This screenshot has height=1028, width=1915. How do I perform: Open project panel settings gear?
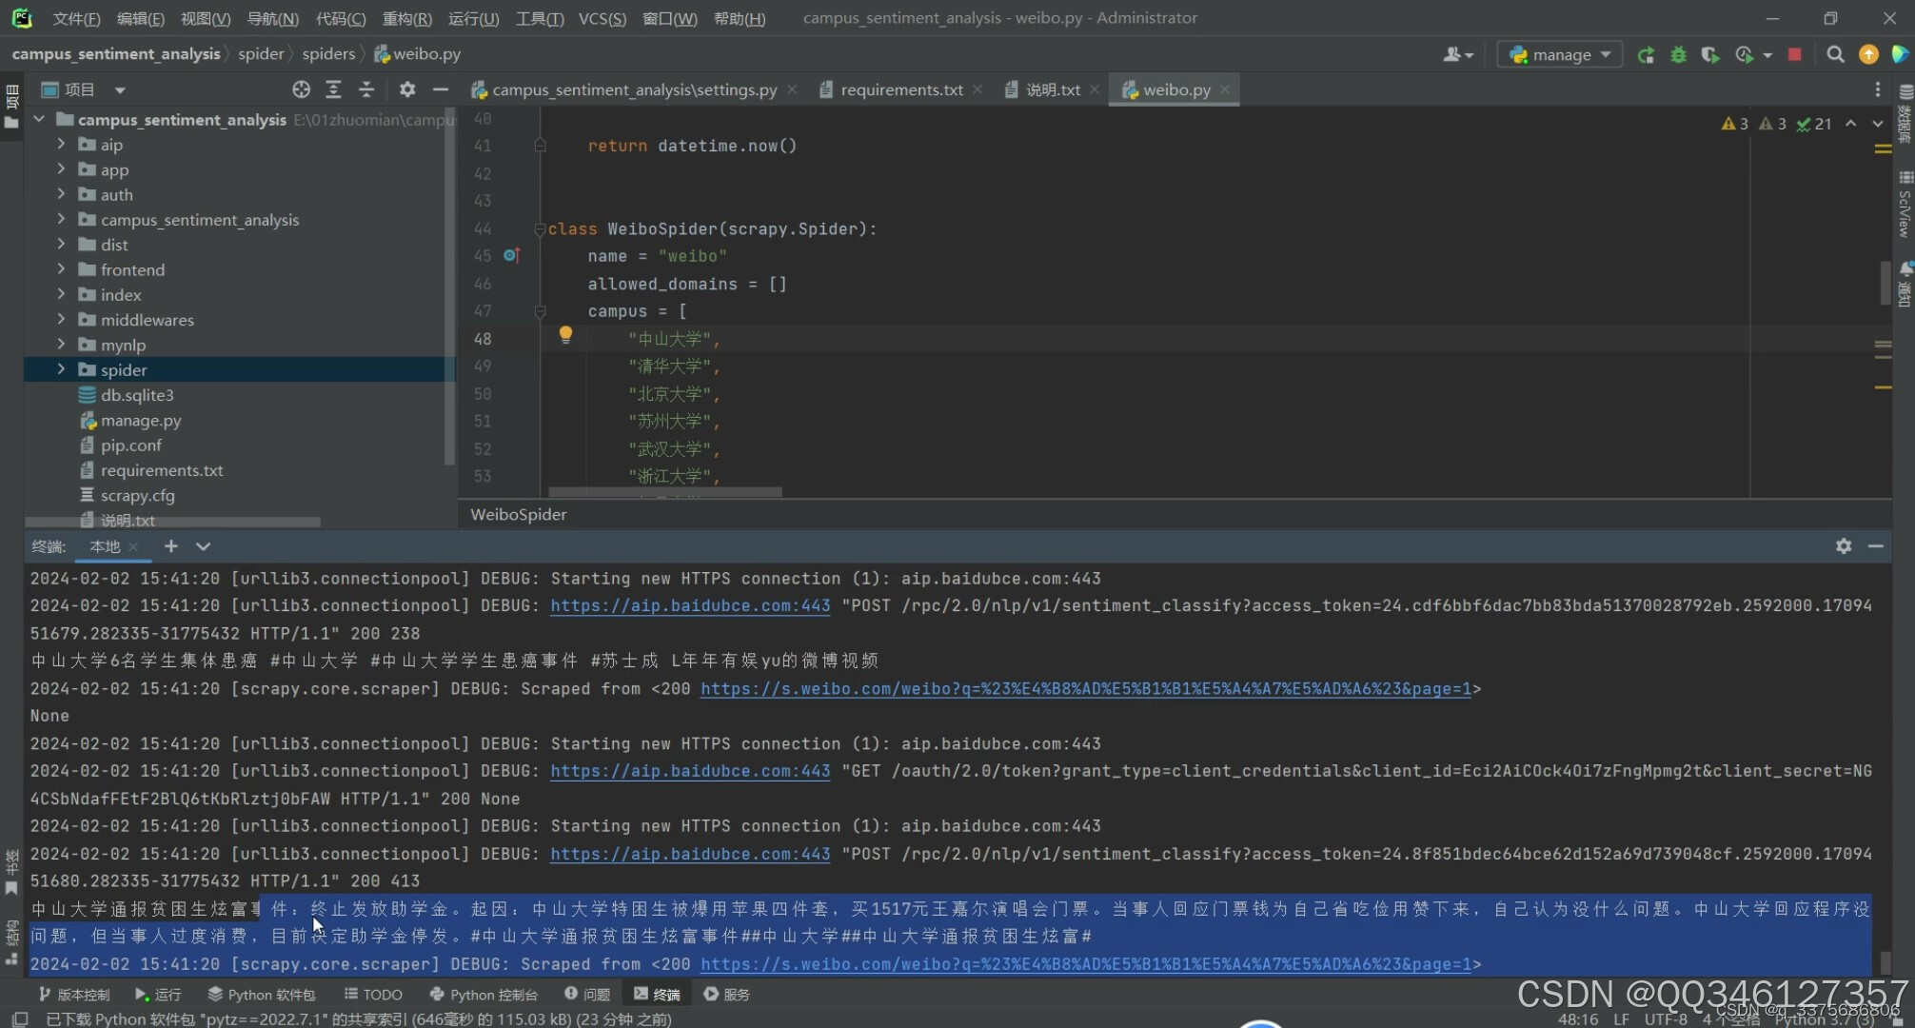point(407,89)
